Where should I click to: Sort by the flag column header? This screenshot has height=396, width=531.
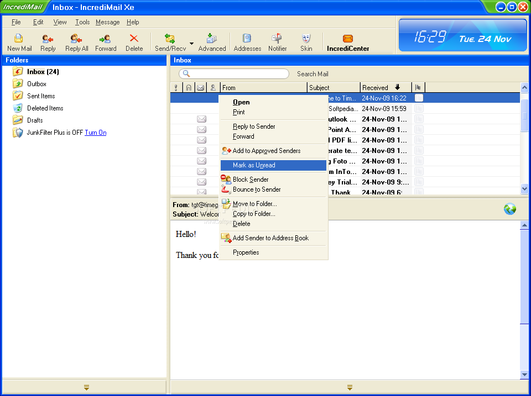click(418, 88)
